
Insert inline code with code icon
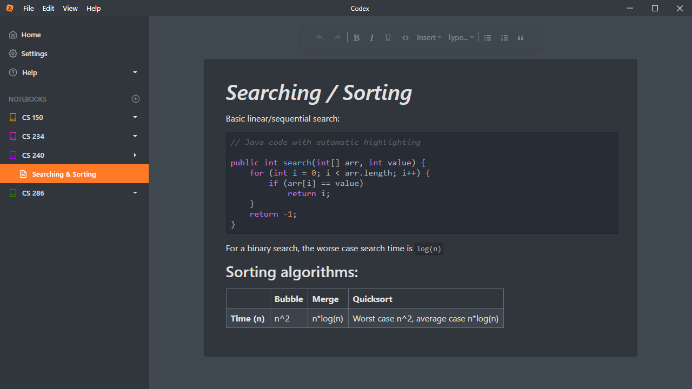(x=405, y=38)
